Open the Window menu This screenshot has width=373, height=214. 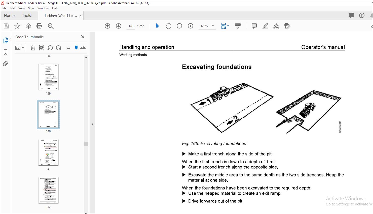coord(43,8)
